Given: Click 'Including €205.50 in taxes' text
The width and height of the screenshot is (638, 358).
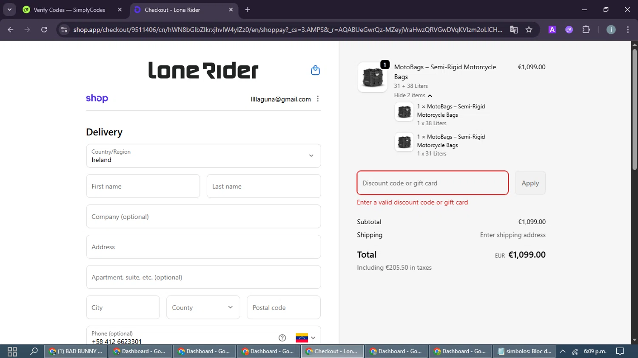Looking at the screenshot, I should coord(394,268).
